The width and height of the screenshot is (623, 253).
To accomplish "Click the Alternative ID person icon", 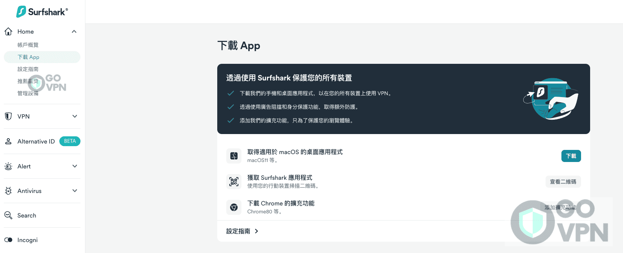I will pos(8,141).
